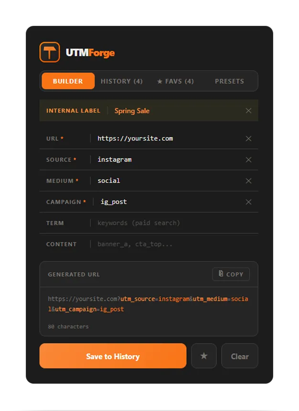
Task: Click the UTMForge hammer logo icon
Action: point(50,52)
